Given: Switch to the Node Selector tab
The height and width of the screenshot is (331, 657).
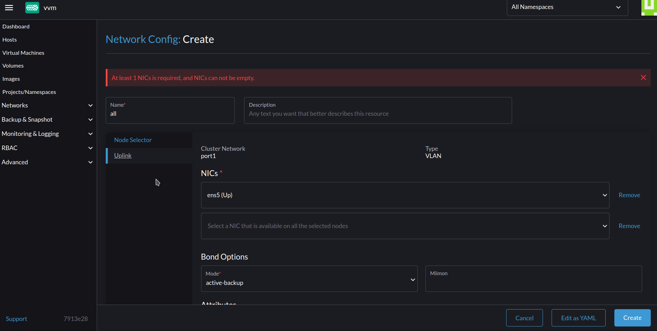Looking at the screenshot, I should (133, 140).
